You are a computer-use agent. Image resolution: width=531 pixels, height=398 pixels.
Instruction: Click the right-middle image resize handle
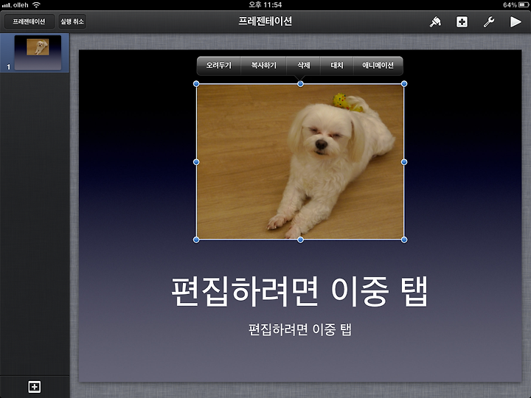click(x=404, y=162)
